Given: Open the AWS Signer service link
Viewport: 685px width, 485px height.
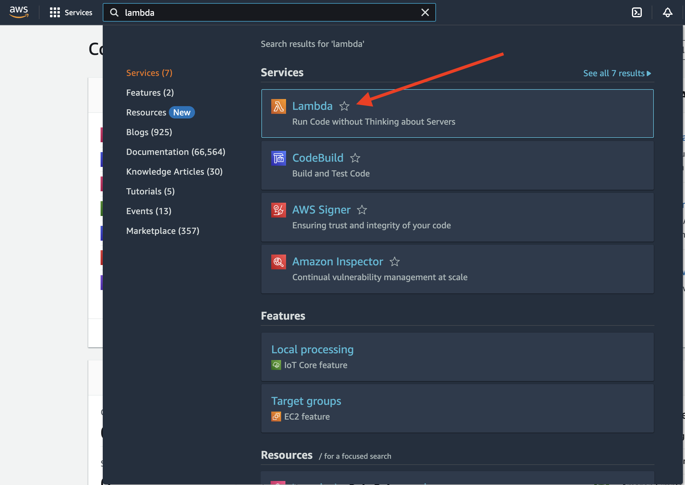Looking at the screenshot, I should coord(321,210).
